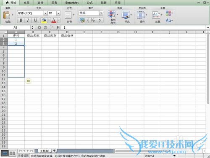Switch to the Data tab
Viewport: 210px width, 158px height.
point(104,3)
